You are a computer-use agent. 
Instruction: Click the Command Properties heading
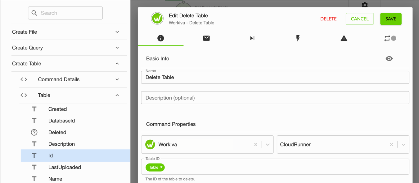[x=171, y=124]
